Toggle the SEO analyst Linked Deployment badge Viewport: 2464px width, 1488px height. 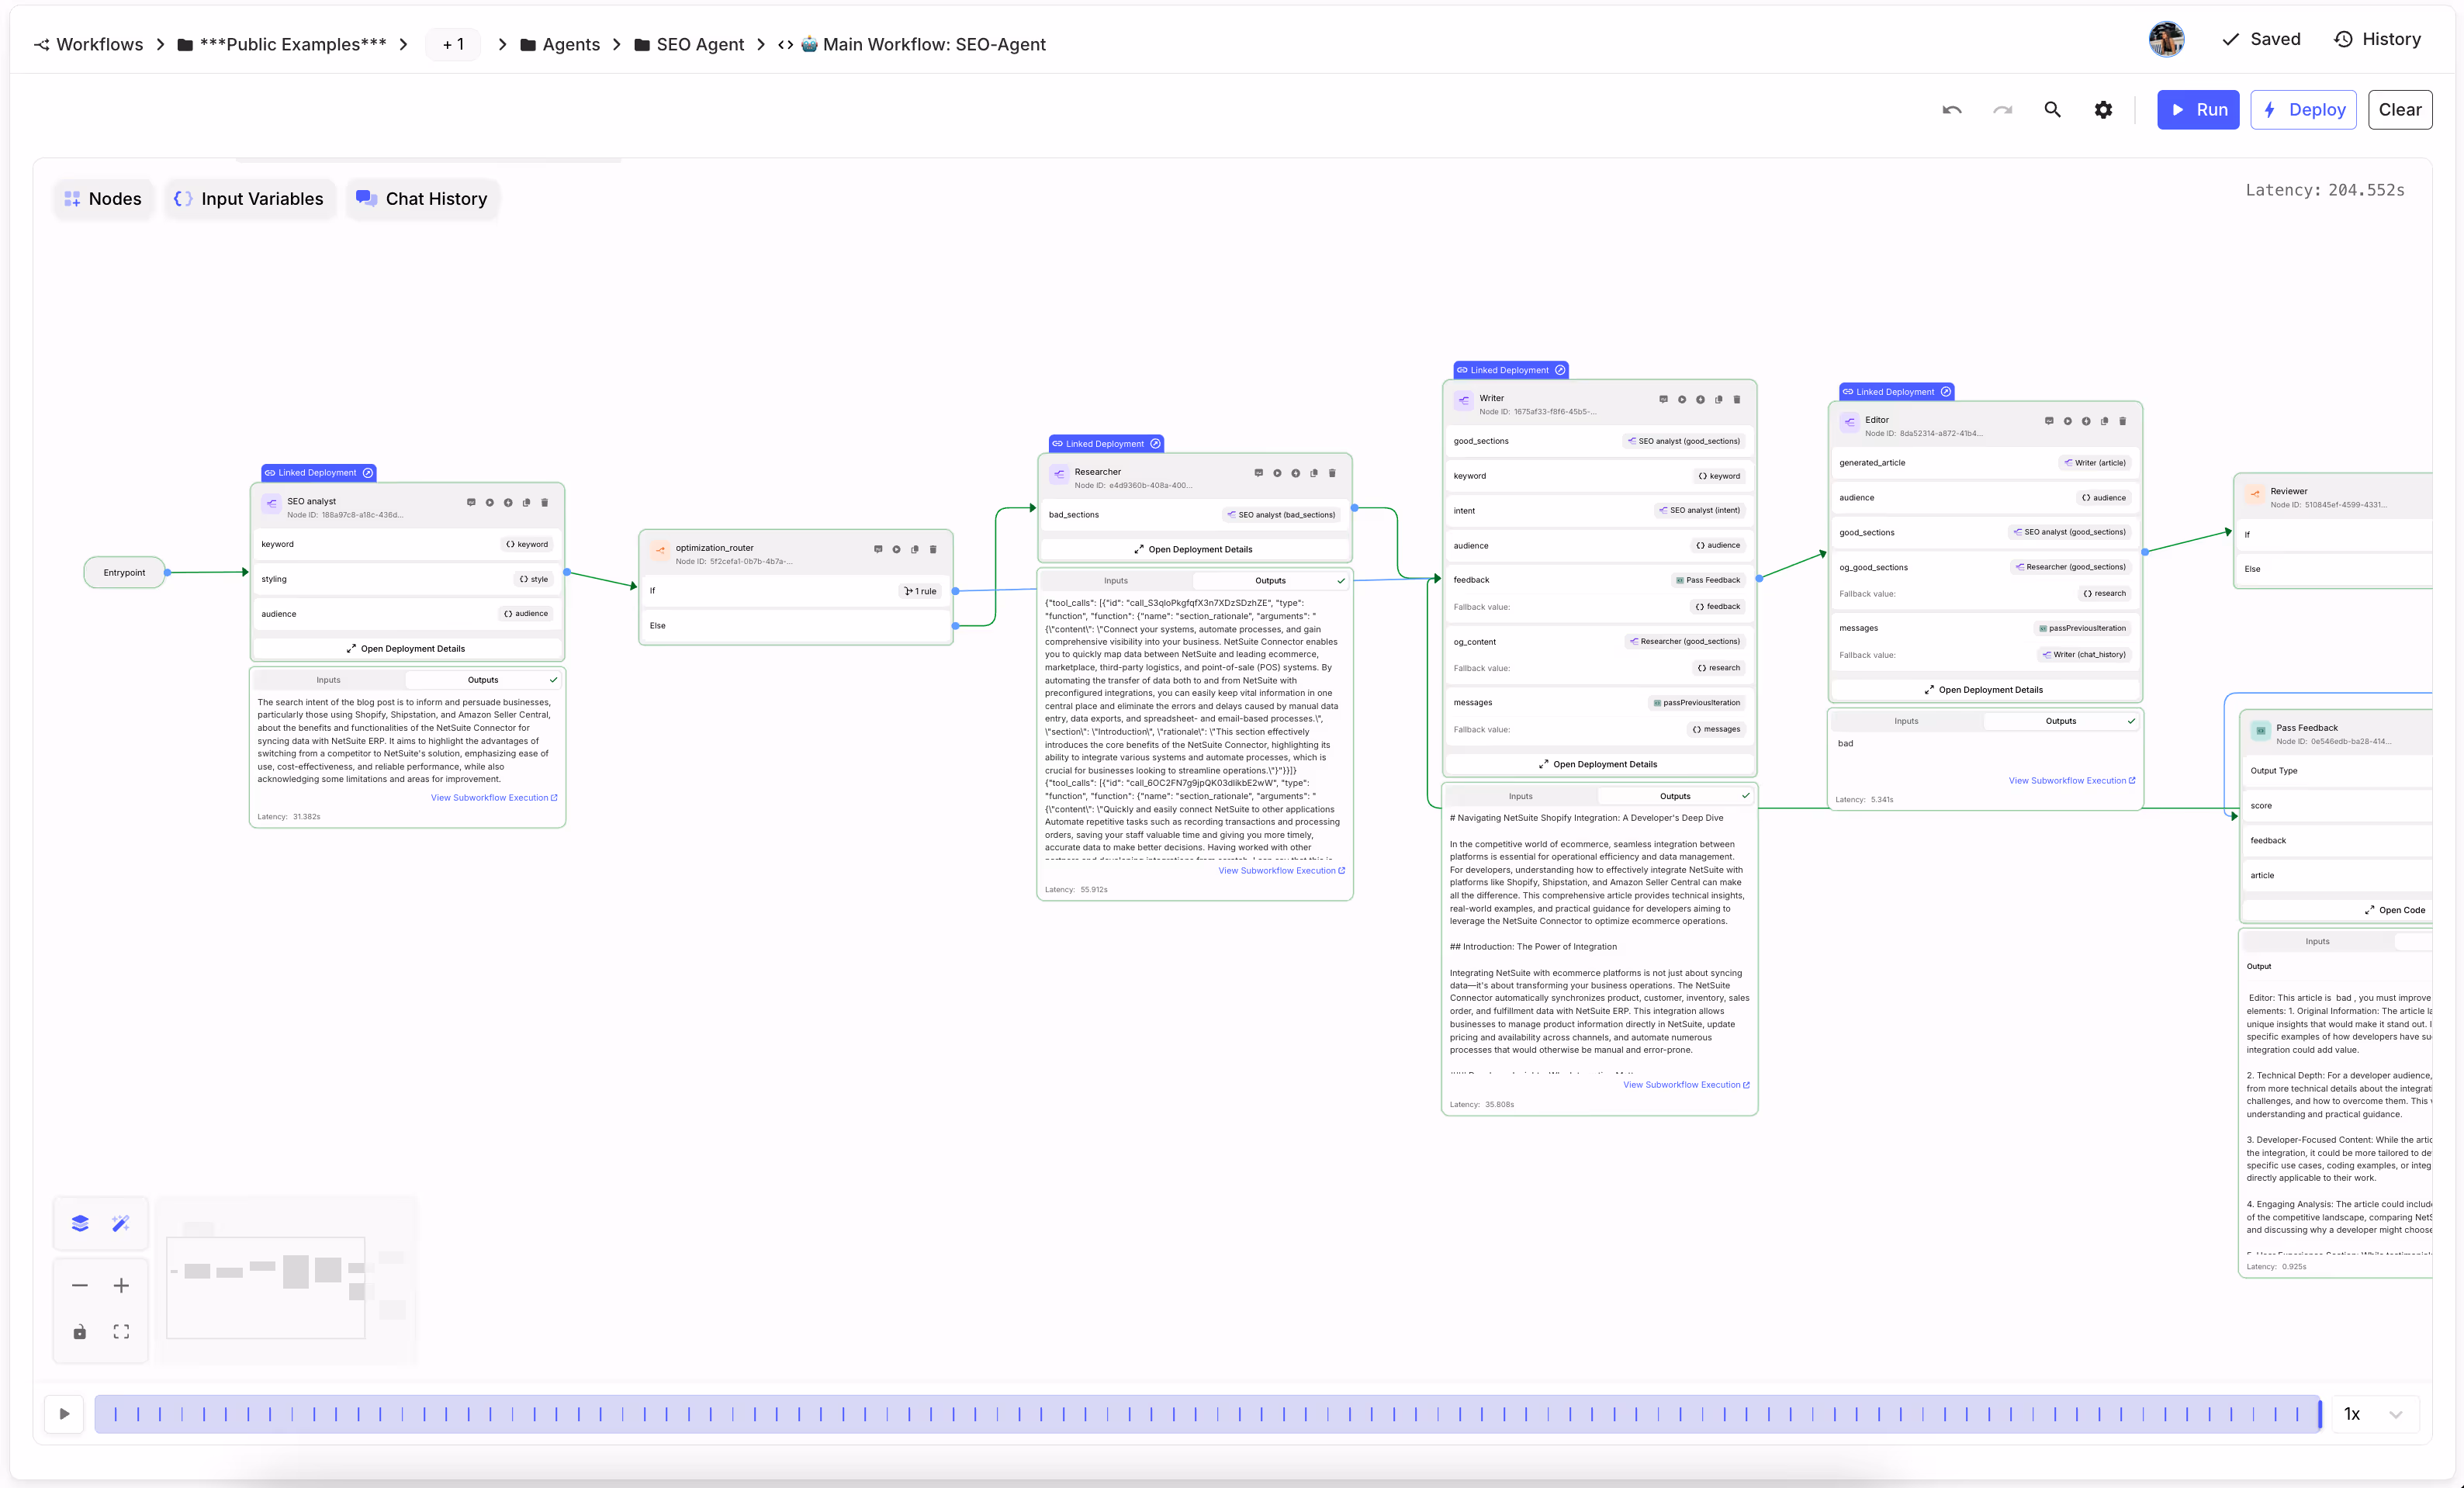(318, 473)
